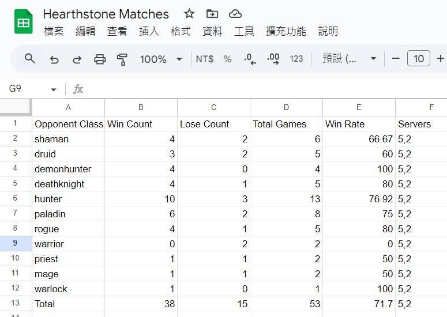Select the Win Rate header cell
This screenshot has width=447, height=317.
coord(359,124)
